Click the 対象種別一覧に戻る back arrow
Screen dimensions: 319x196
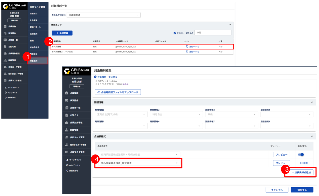tap(95, 77)
